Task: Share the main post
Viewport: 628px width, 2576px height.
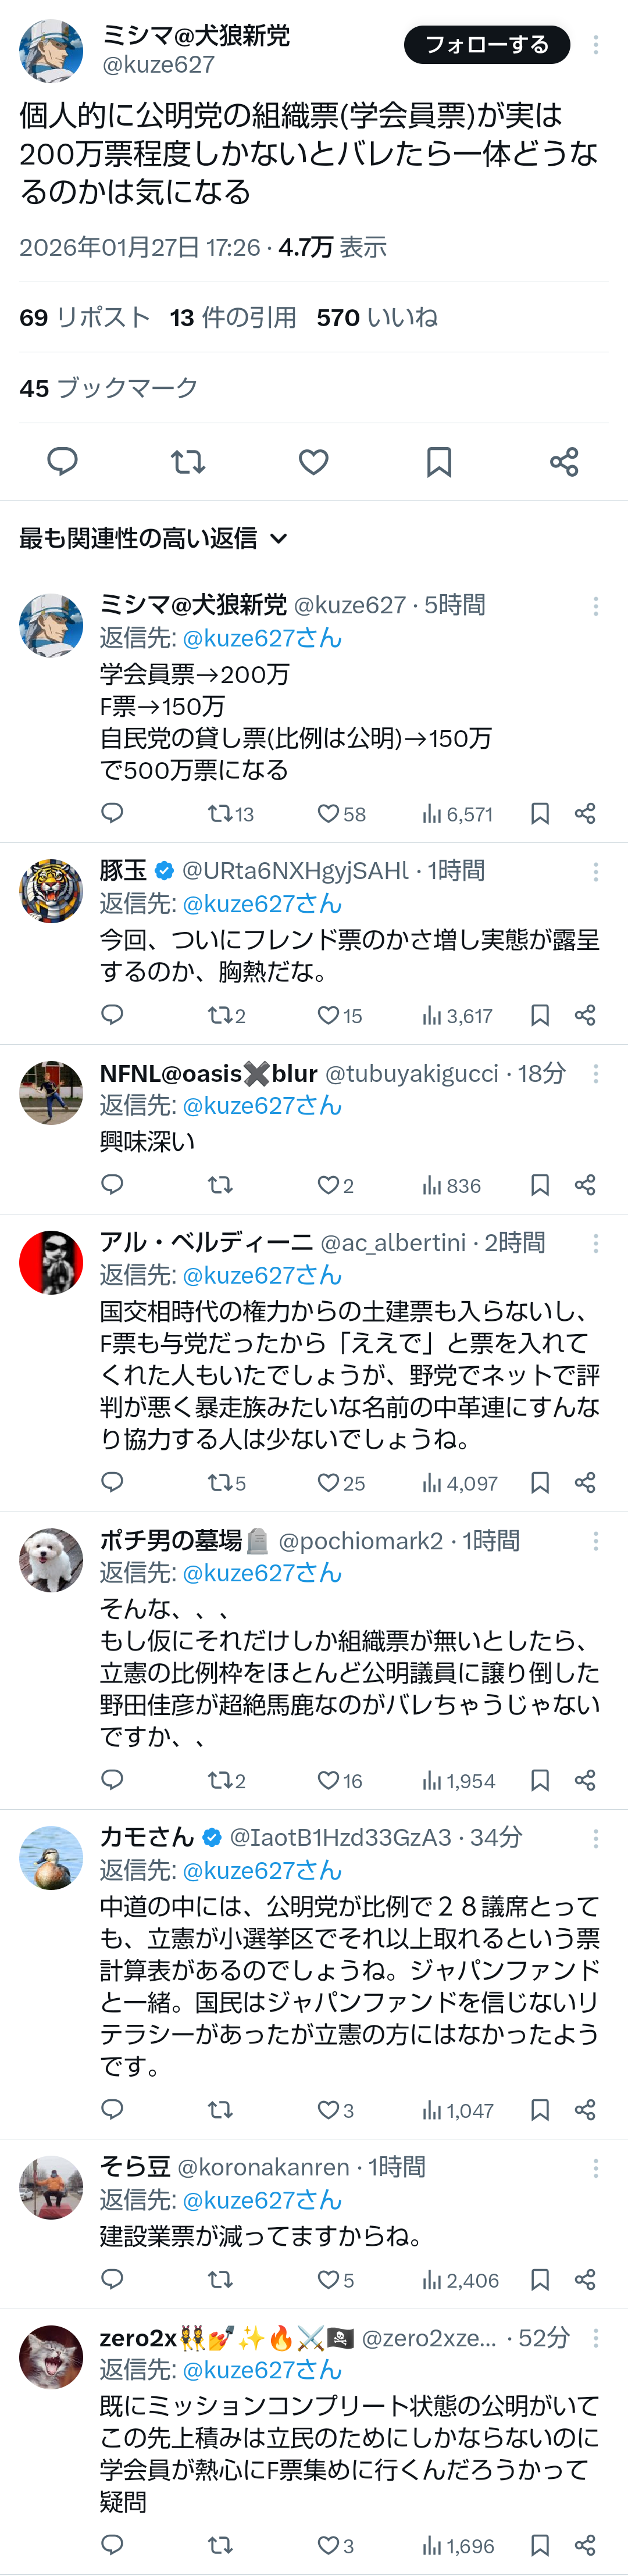Action: click(x=564, y=461)
